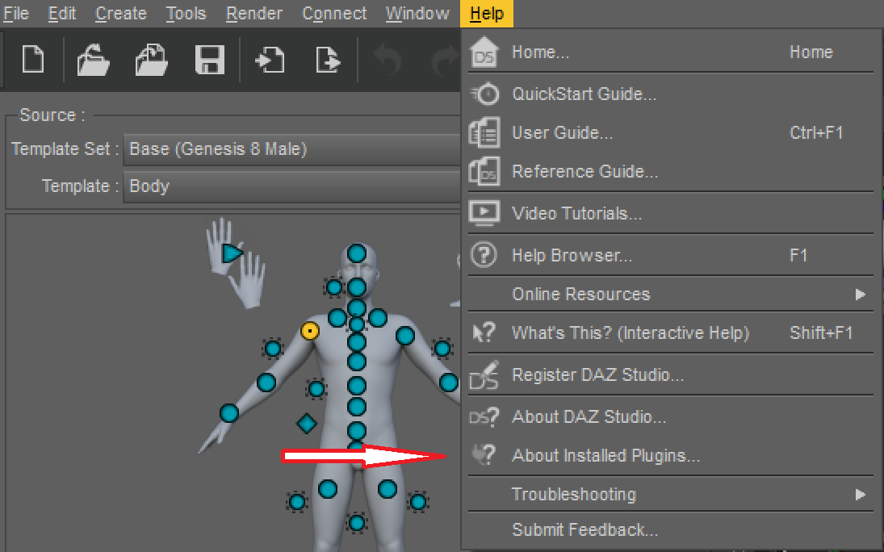Open User Guide... in Help menu

[671, 132]
